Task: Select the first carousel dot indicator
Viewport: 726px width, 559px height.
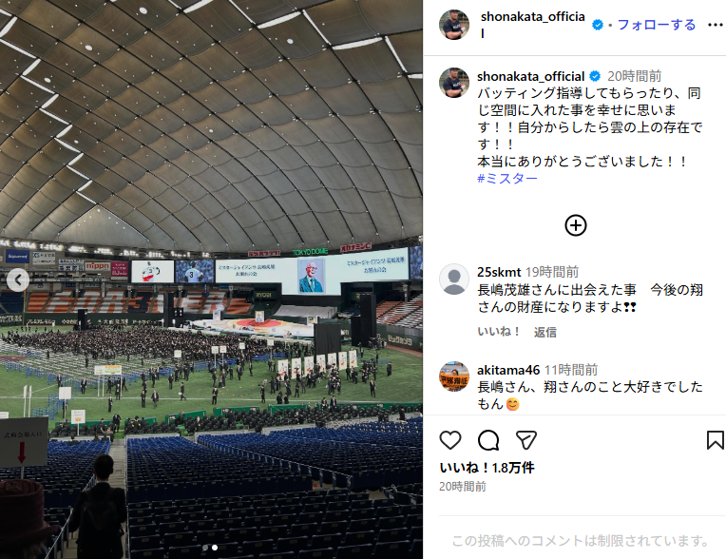Action: click(x=205, y=548)
